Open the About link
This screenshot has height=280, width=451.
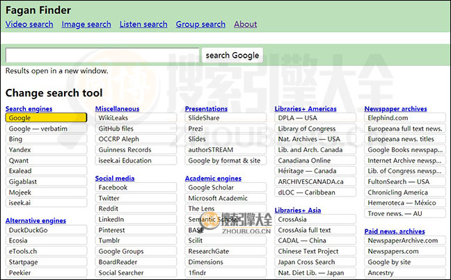246,24
